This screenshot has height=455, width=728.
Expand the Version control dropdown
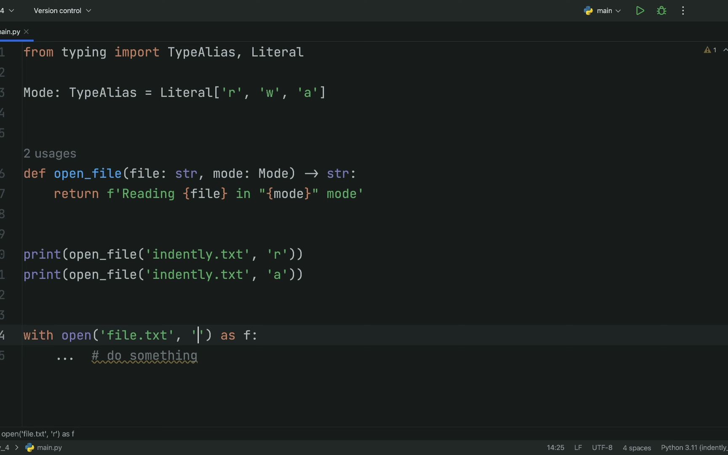(x=62, y=11)
